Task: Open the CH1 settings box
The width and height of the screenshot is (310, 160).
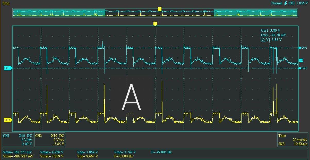Action: pos(18,140)
